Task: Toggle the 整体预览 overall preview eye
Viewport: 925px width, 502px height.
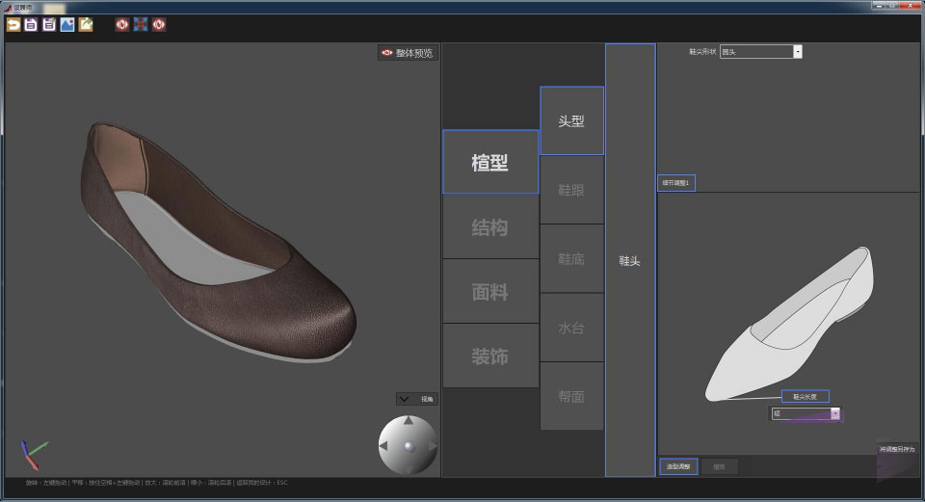Action: [x=387, y=53]
